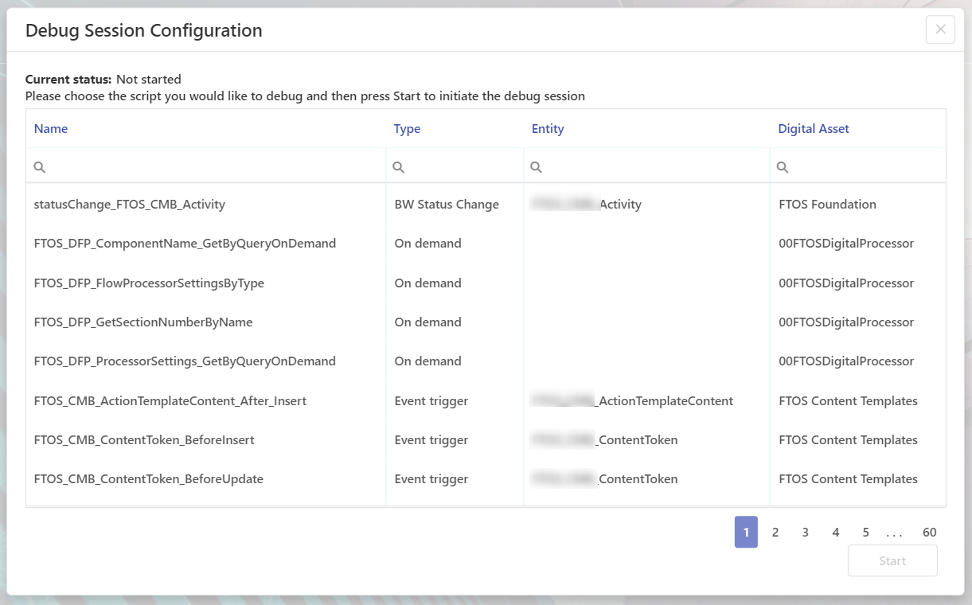This screenshot has height=605, width=972.
Task: Sort by the Name column header
Action: [51, 129]
